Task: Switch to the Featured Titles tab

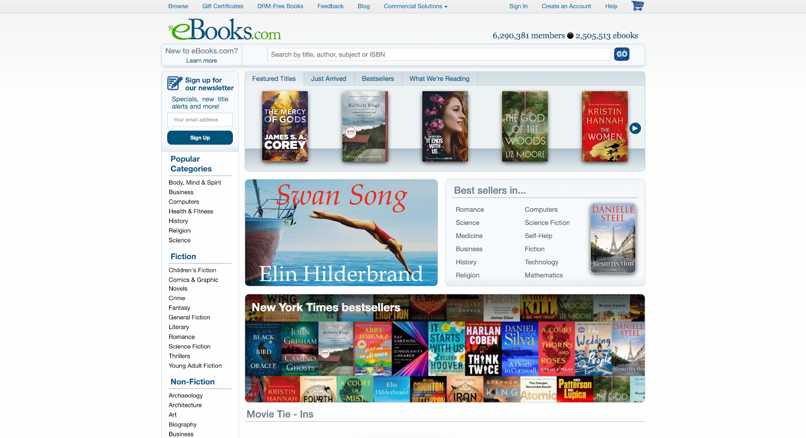Action: pos(274,78)
